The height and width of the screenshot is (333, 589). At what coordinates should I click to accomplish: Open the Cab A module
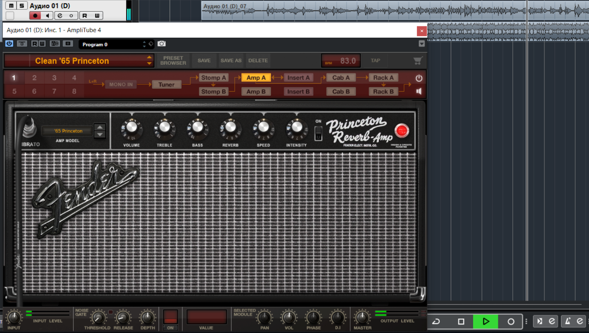341,78
